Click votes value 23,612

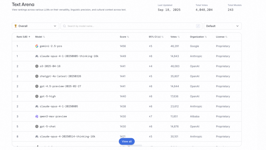(x=174, y=106)
